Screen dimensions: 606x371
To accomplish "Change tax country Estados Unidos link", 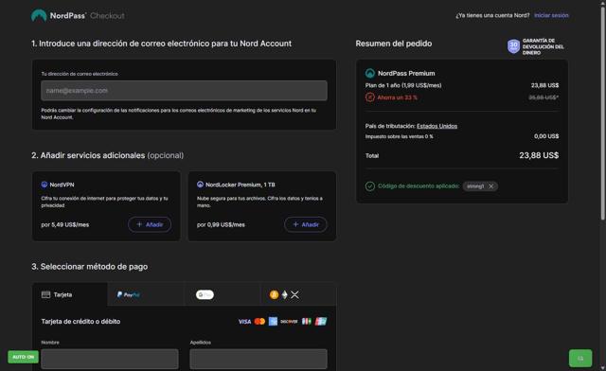I will [x=437, y=126].
